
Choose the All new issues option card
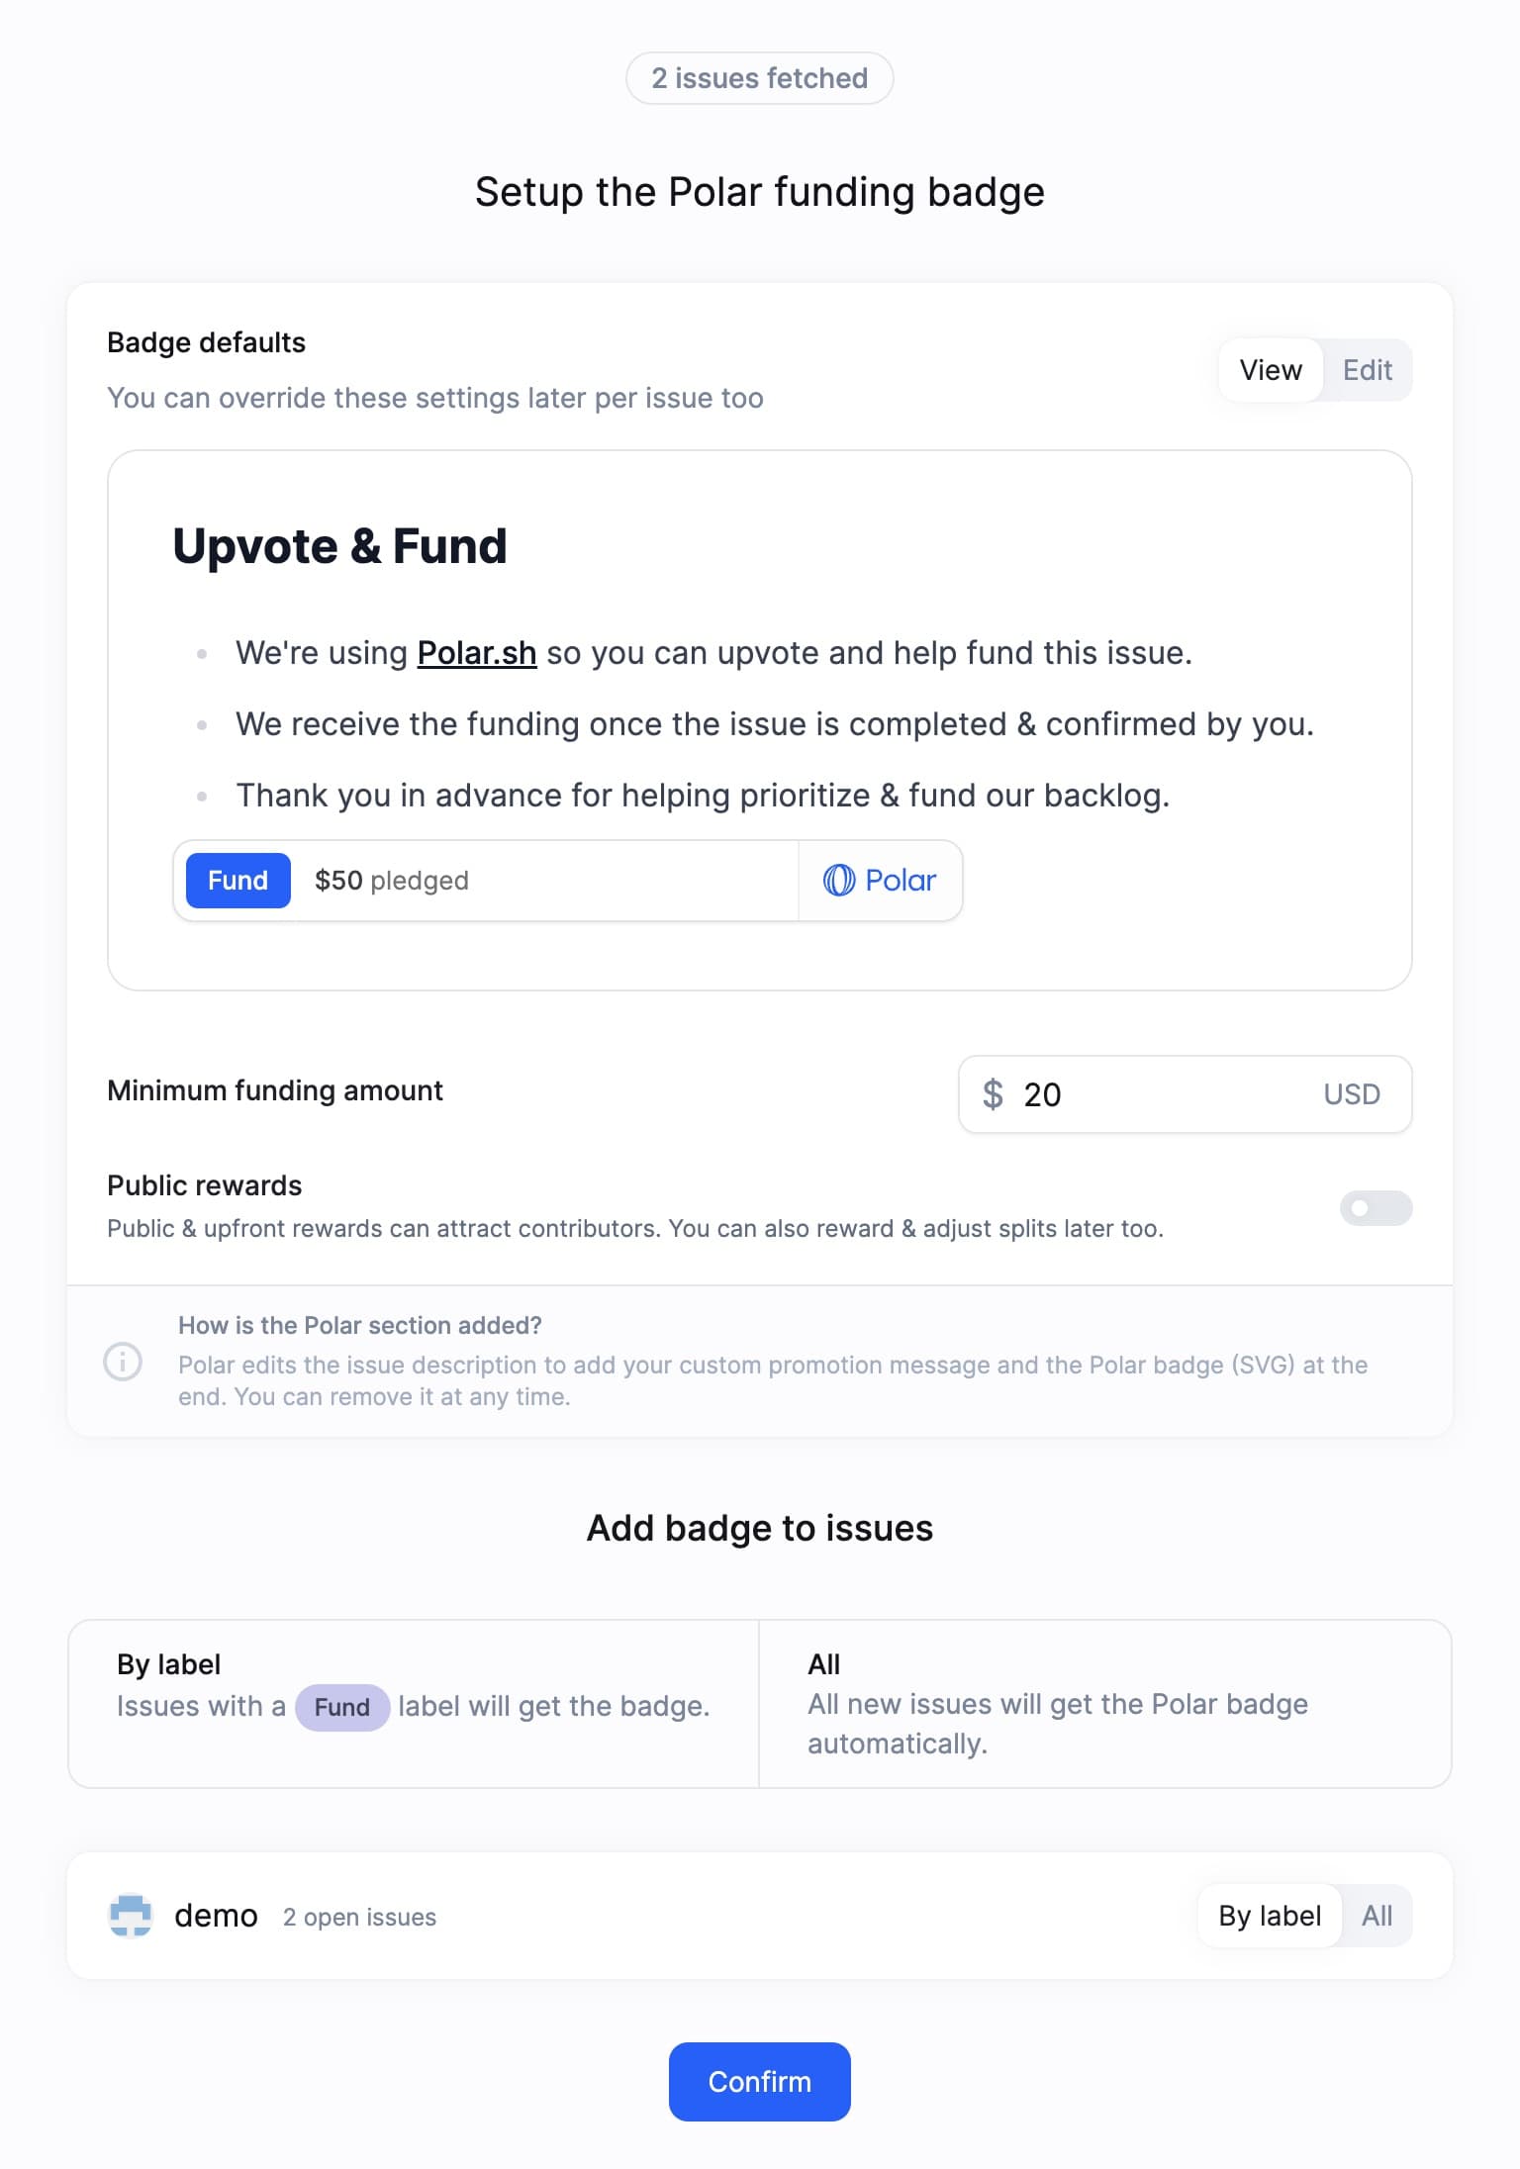pos(1105,1704)
